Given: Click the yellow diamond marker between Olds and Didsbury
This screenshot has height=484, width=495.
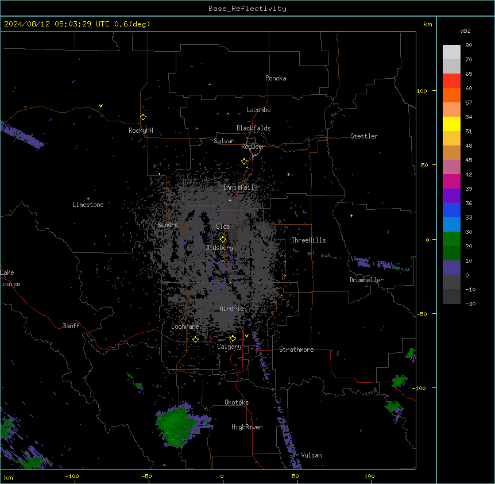Looking at the screenshot, I should 223,240.
